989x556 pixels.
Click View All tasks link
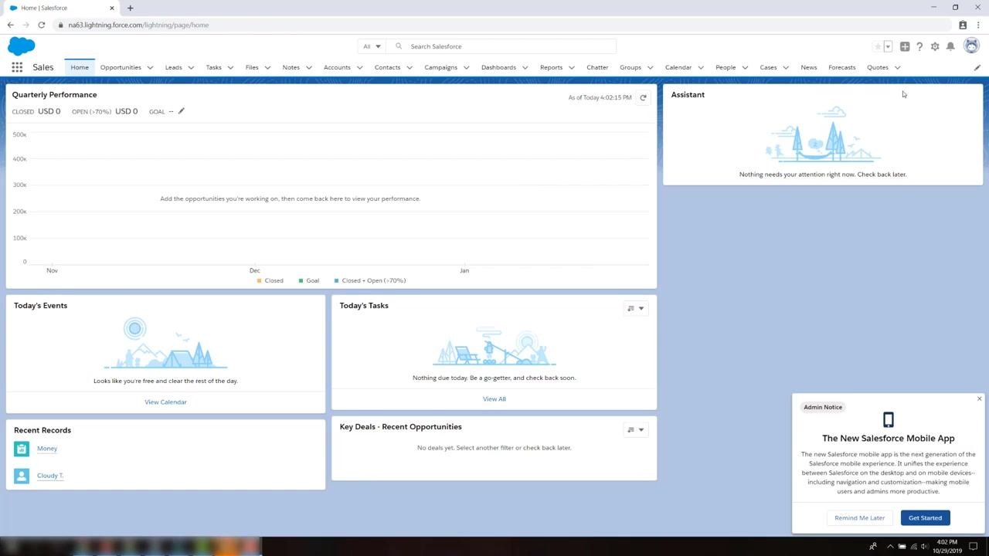click(494, 399)
